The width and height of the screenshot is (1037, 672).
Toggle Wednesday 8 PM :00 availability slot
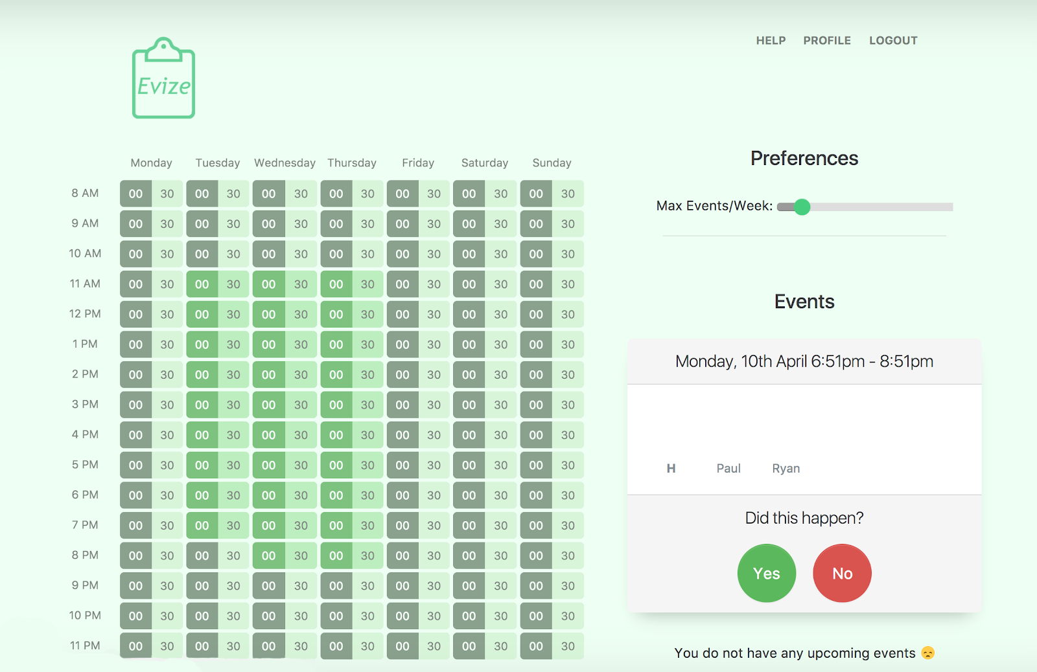click(x=268, y=555)
